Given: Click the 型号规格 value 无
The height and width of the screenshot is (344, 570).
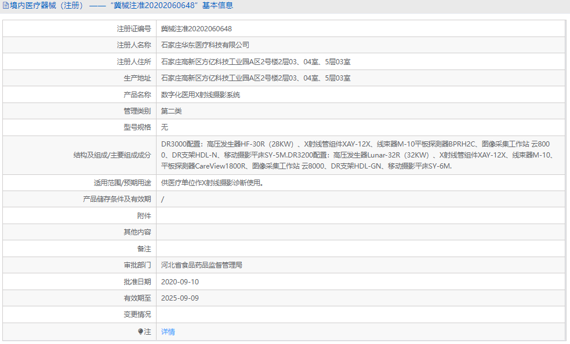Looking at the screenshot, I should [164, 127].
